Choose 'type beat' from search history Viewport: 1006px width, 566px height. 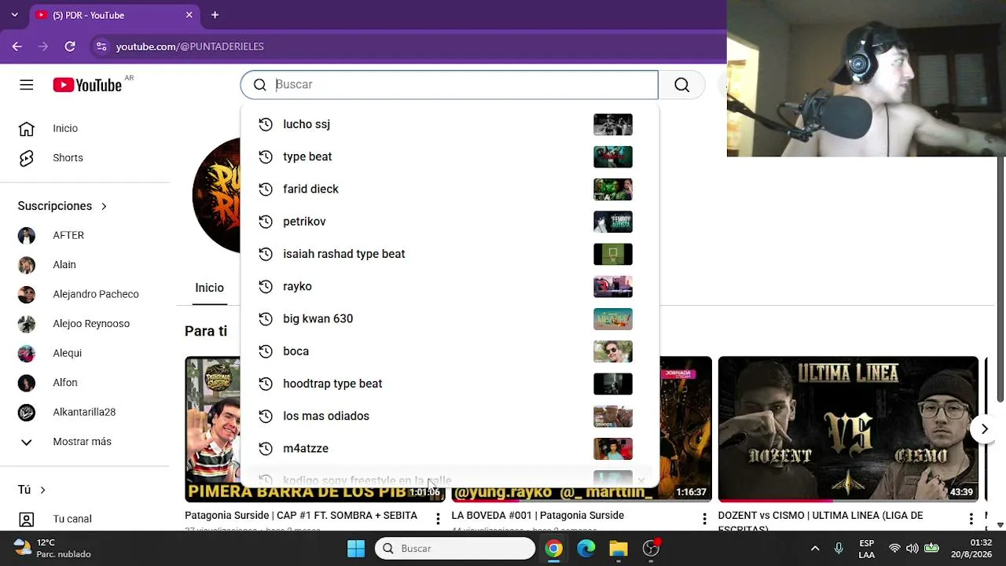pyautogui.click(x=450, y=156)
